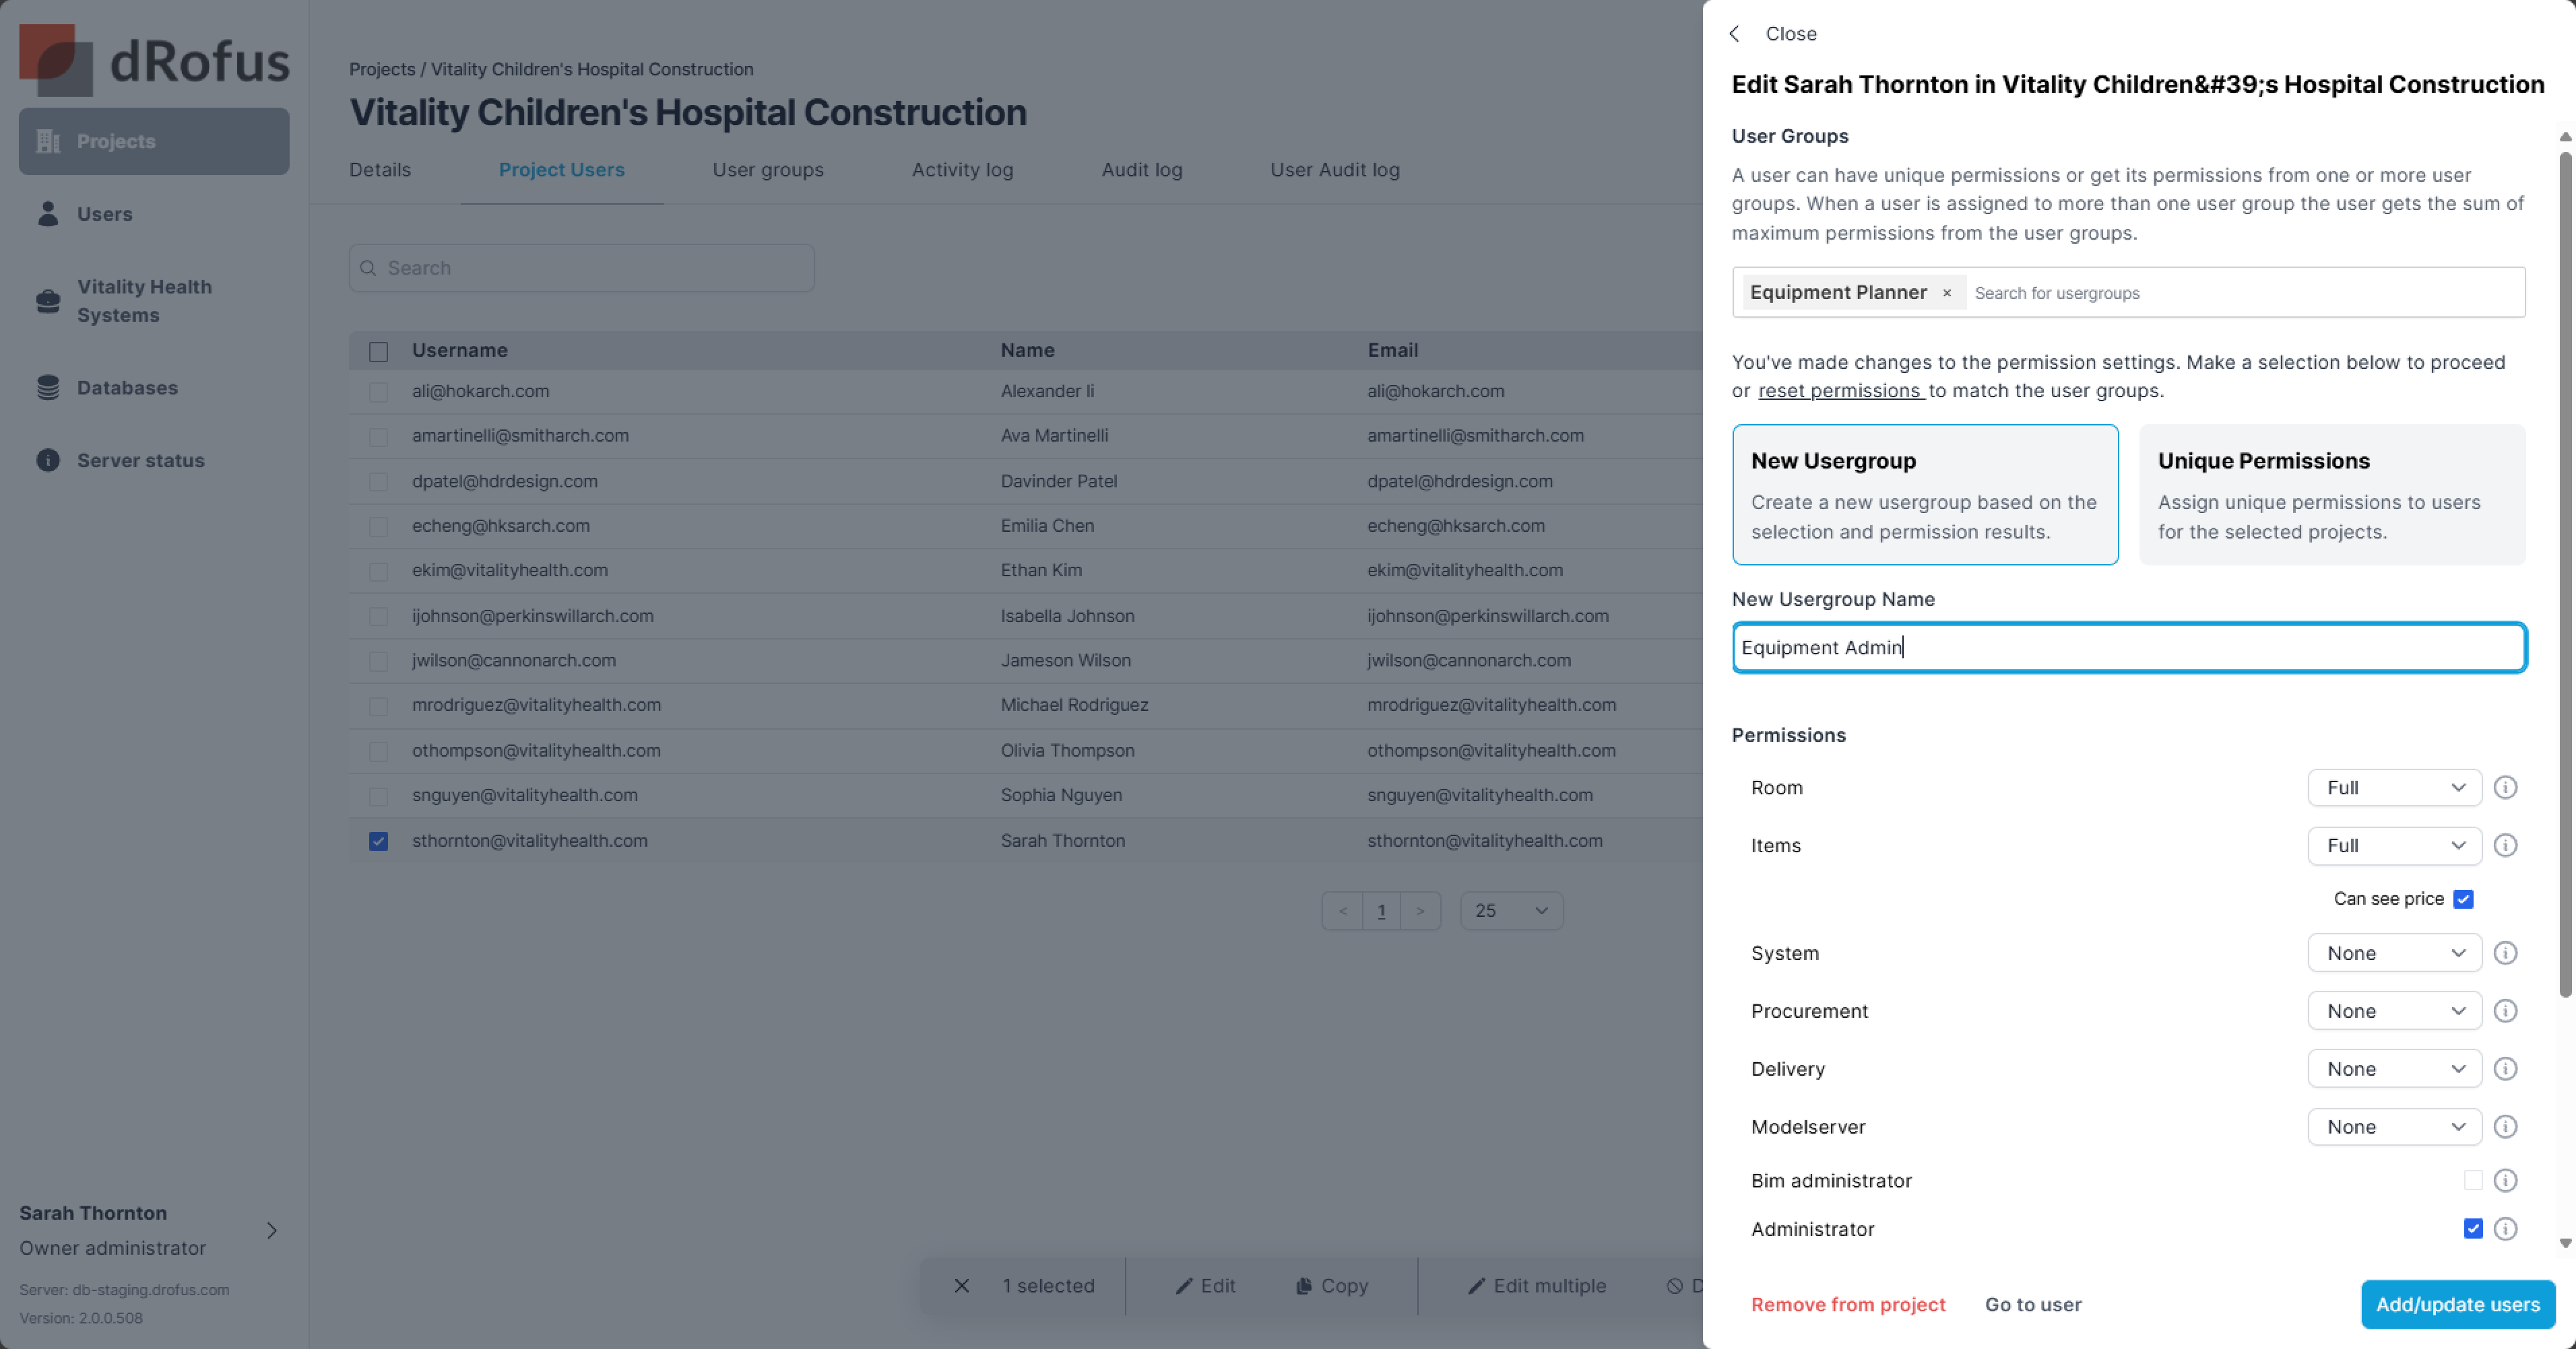This screenshot has width=2576, height=1349.
Task: Open the Modelserver permission dropdown
Action: 2393,1127
